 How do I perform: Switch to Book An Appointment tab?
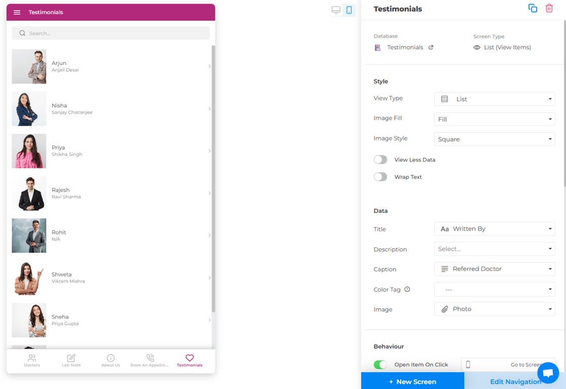(x=149, y=361)
